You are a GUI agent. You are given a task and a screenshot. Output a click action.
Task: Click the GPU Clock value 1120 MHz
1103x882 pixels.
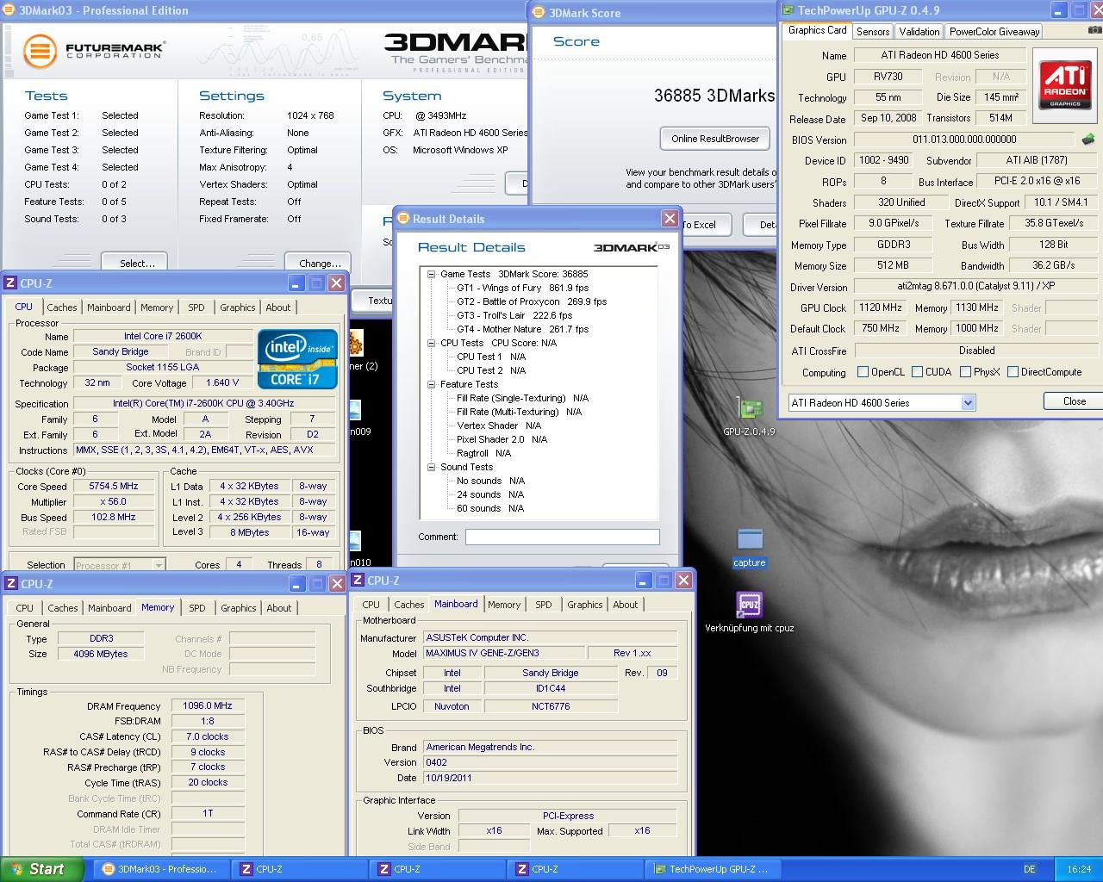(x=881, y=307)
